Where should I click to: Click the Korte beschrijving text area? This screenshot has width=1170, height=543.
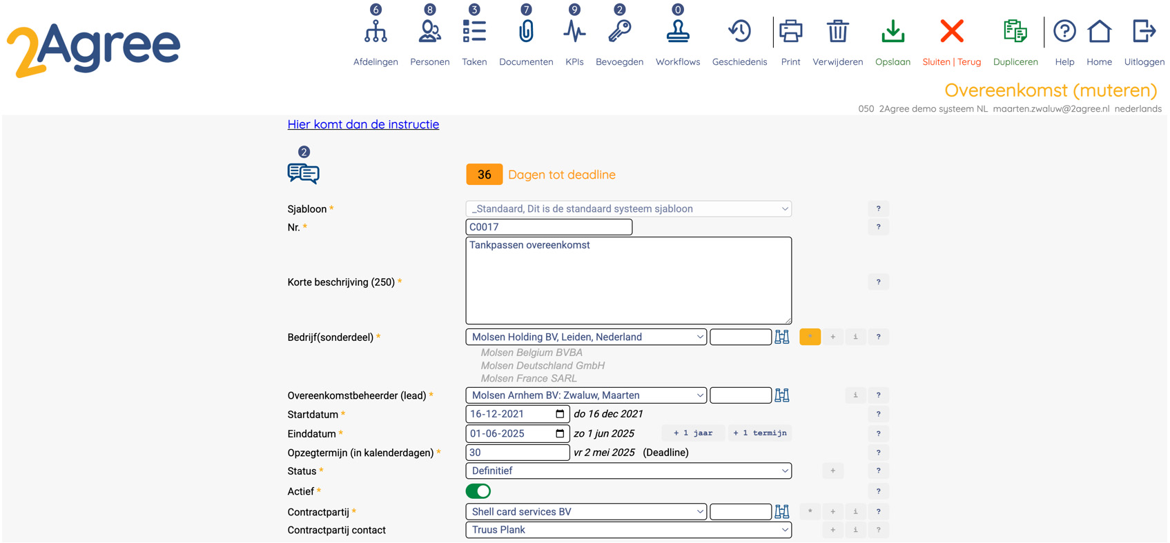pos(628,281)
